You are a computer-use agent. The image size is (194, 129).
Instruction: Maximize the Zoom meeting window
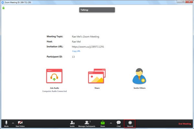click(x=183, y=2)
